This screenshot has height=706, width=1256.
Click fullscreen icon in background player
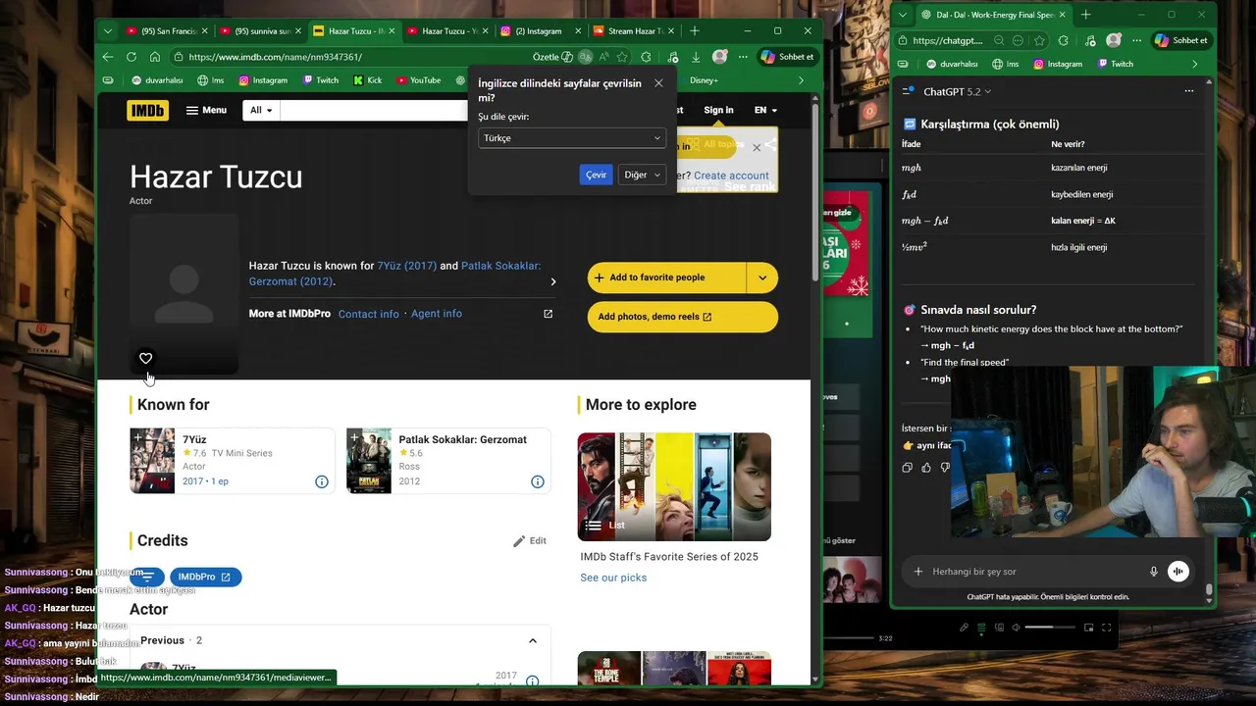(1107, 628)
